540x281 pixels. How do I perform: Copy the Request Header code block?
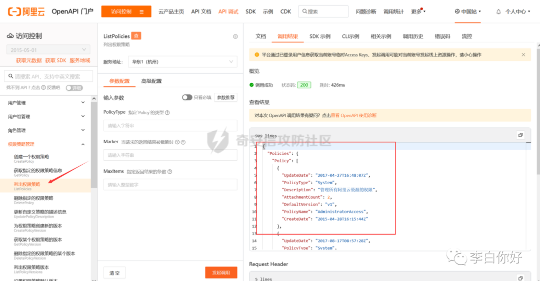click(x=520, y=278)
